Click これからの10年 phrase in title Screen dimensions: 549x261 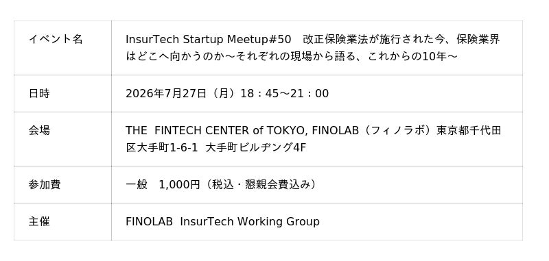407,56
